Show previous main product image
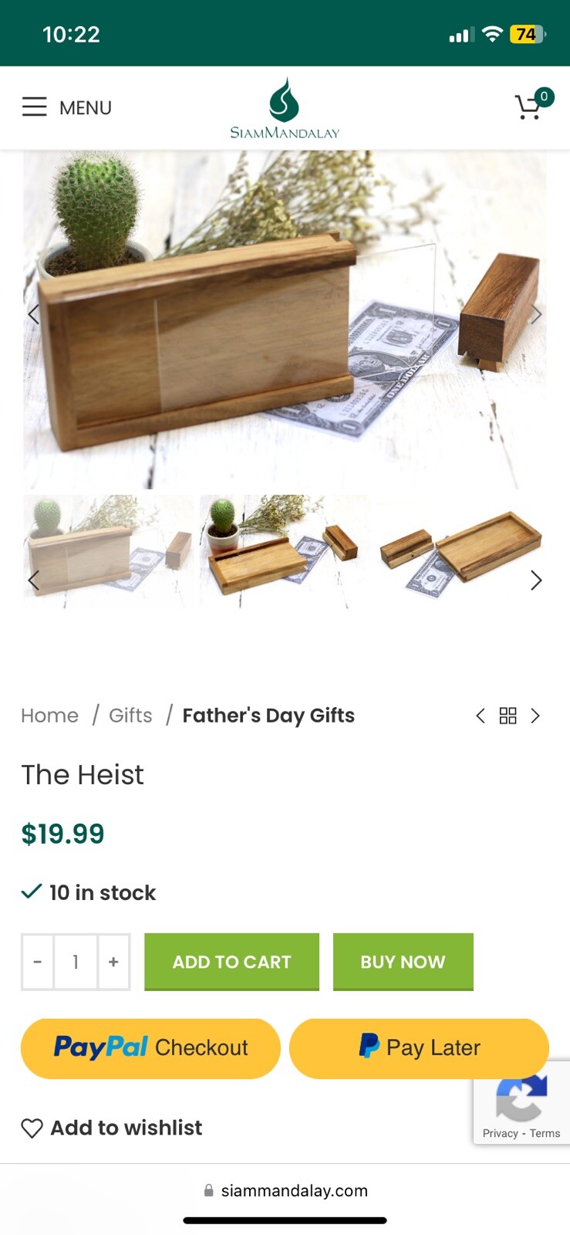570x1235 pixels. click(33, 314)
